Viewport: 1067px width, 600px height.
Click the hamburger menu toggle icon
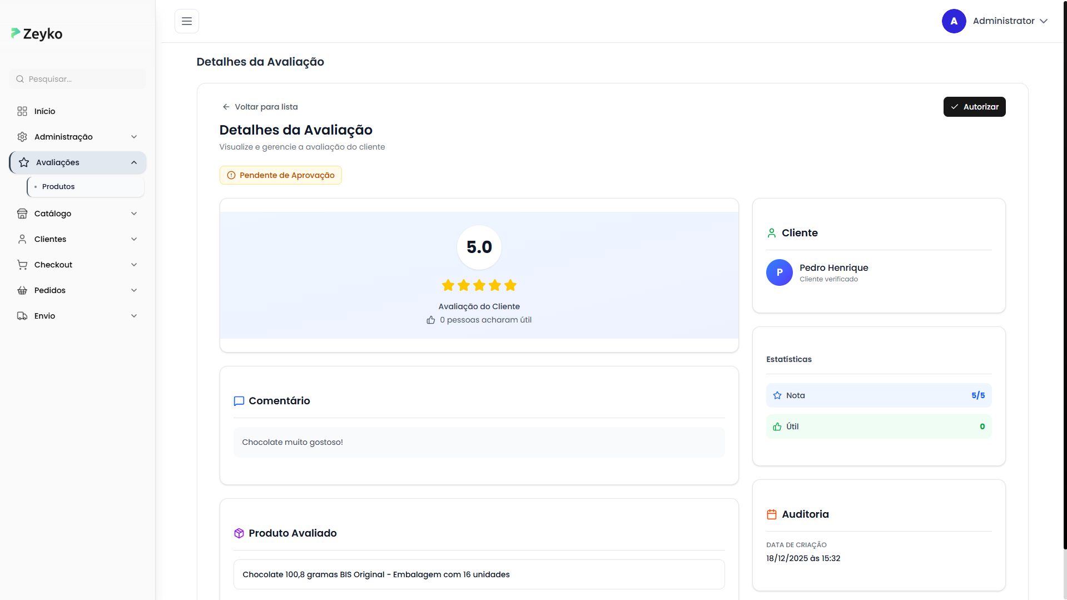tap(186, 21)
